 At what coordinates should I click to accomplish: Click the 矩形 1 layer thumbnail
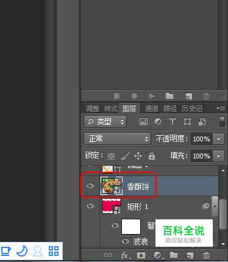point(112,206)
